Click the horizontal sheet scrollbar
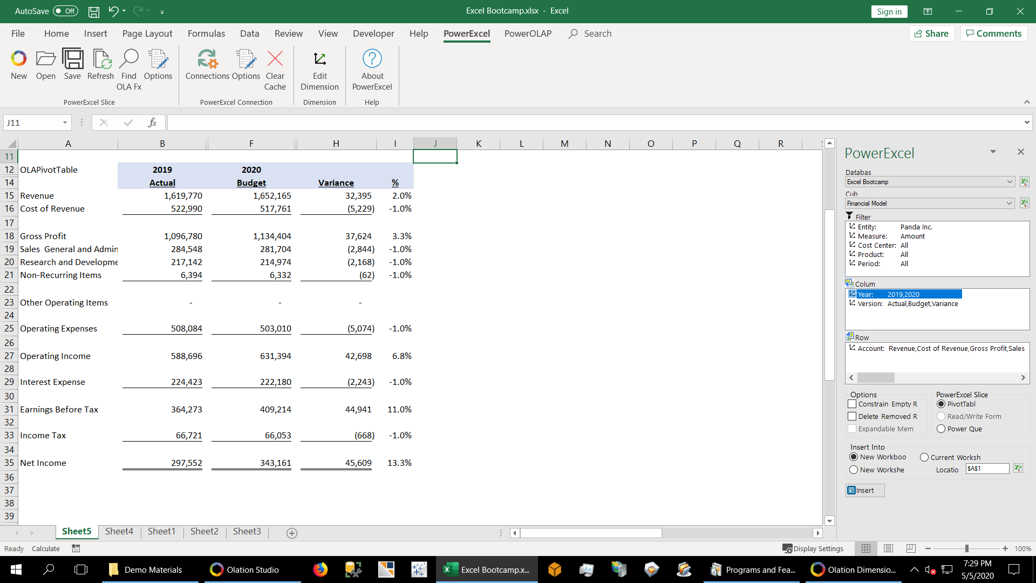Screen dimensions: 1036x583 click(591, 533)
